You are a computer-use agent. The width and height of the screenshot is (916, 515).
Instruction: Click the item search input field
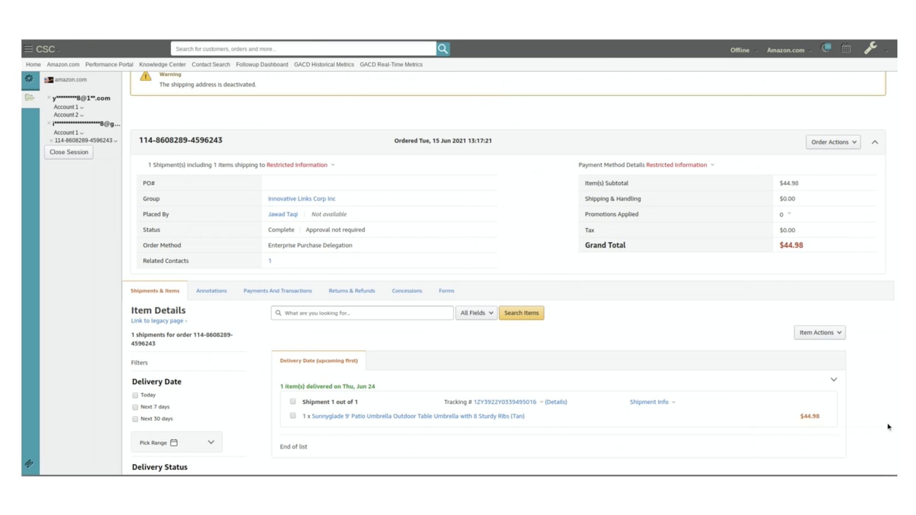point(362,313)
